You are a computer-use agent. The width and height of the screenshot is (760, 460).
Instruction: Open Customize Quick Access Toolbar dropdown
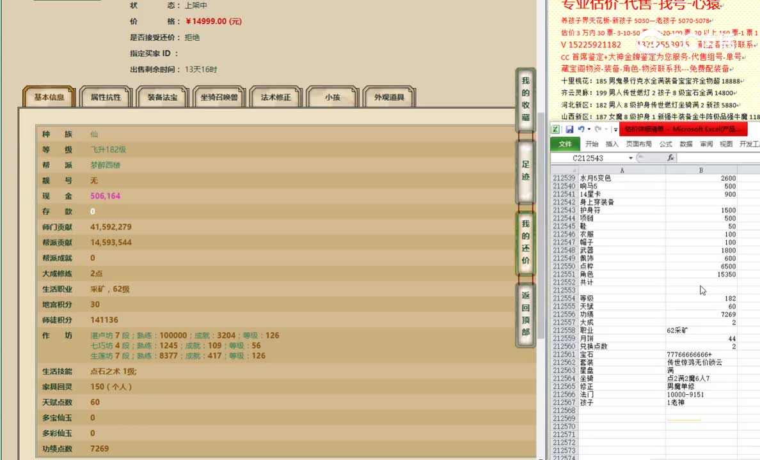615,129
